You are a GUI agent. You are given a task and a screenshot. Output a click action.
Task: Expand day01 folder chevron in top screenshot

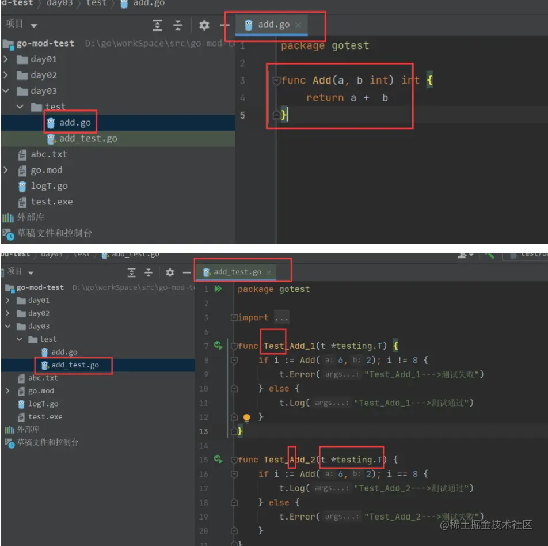pos(6,59)
